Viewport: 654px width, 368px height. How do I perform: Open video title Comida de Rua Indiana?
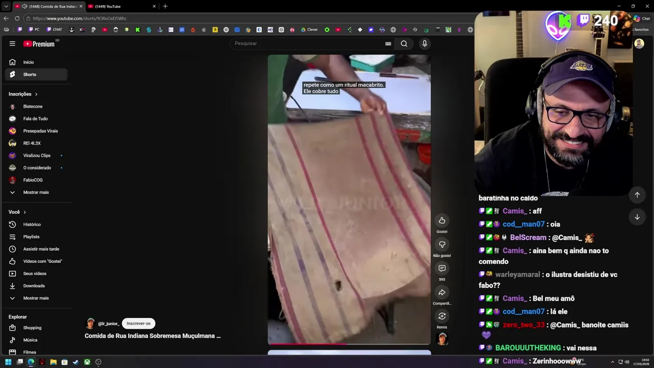153,336
